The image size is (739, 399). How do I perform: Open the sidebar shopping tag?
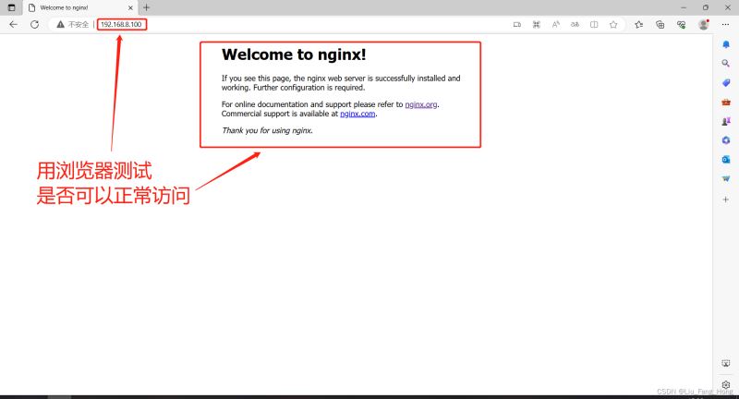click(726, 83)
